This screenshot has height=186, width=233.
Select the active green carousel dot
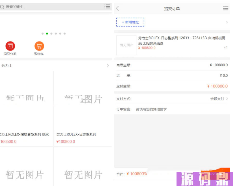47,34
